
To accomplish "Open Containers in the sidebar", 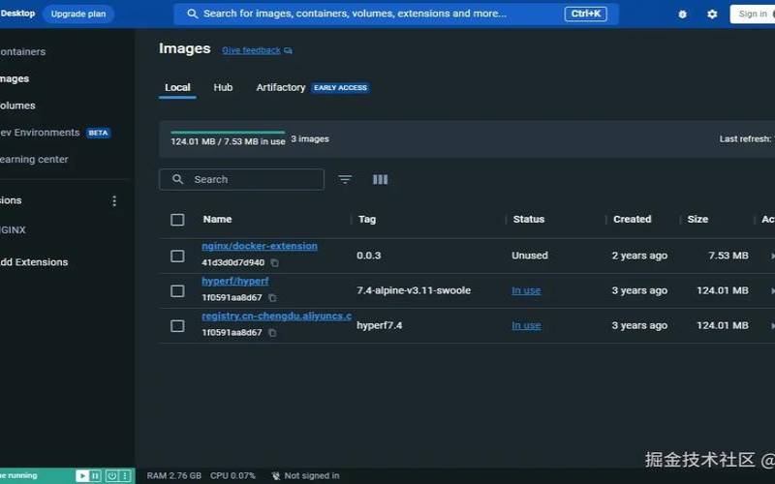I will click(22, 52).
